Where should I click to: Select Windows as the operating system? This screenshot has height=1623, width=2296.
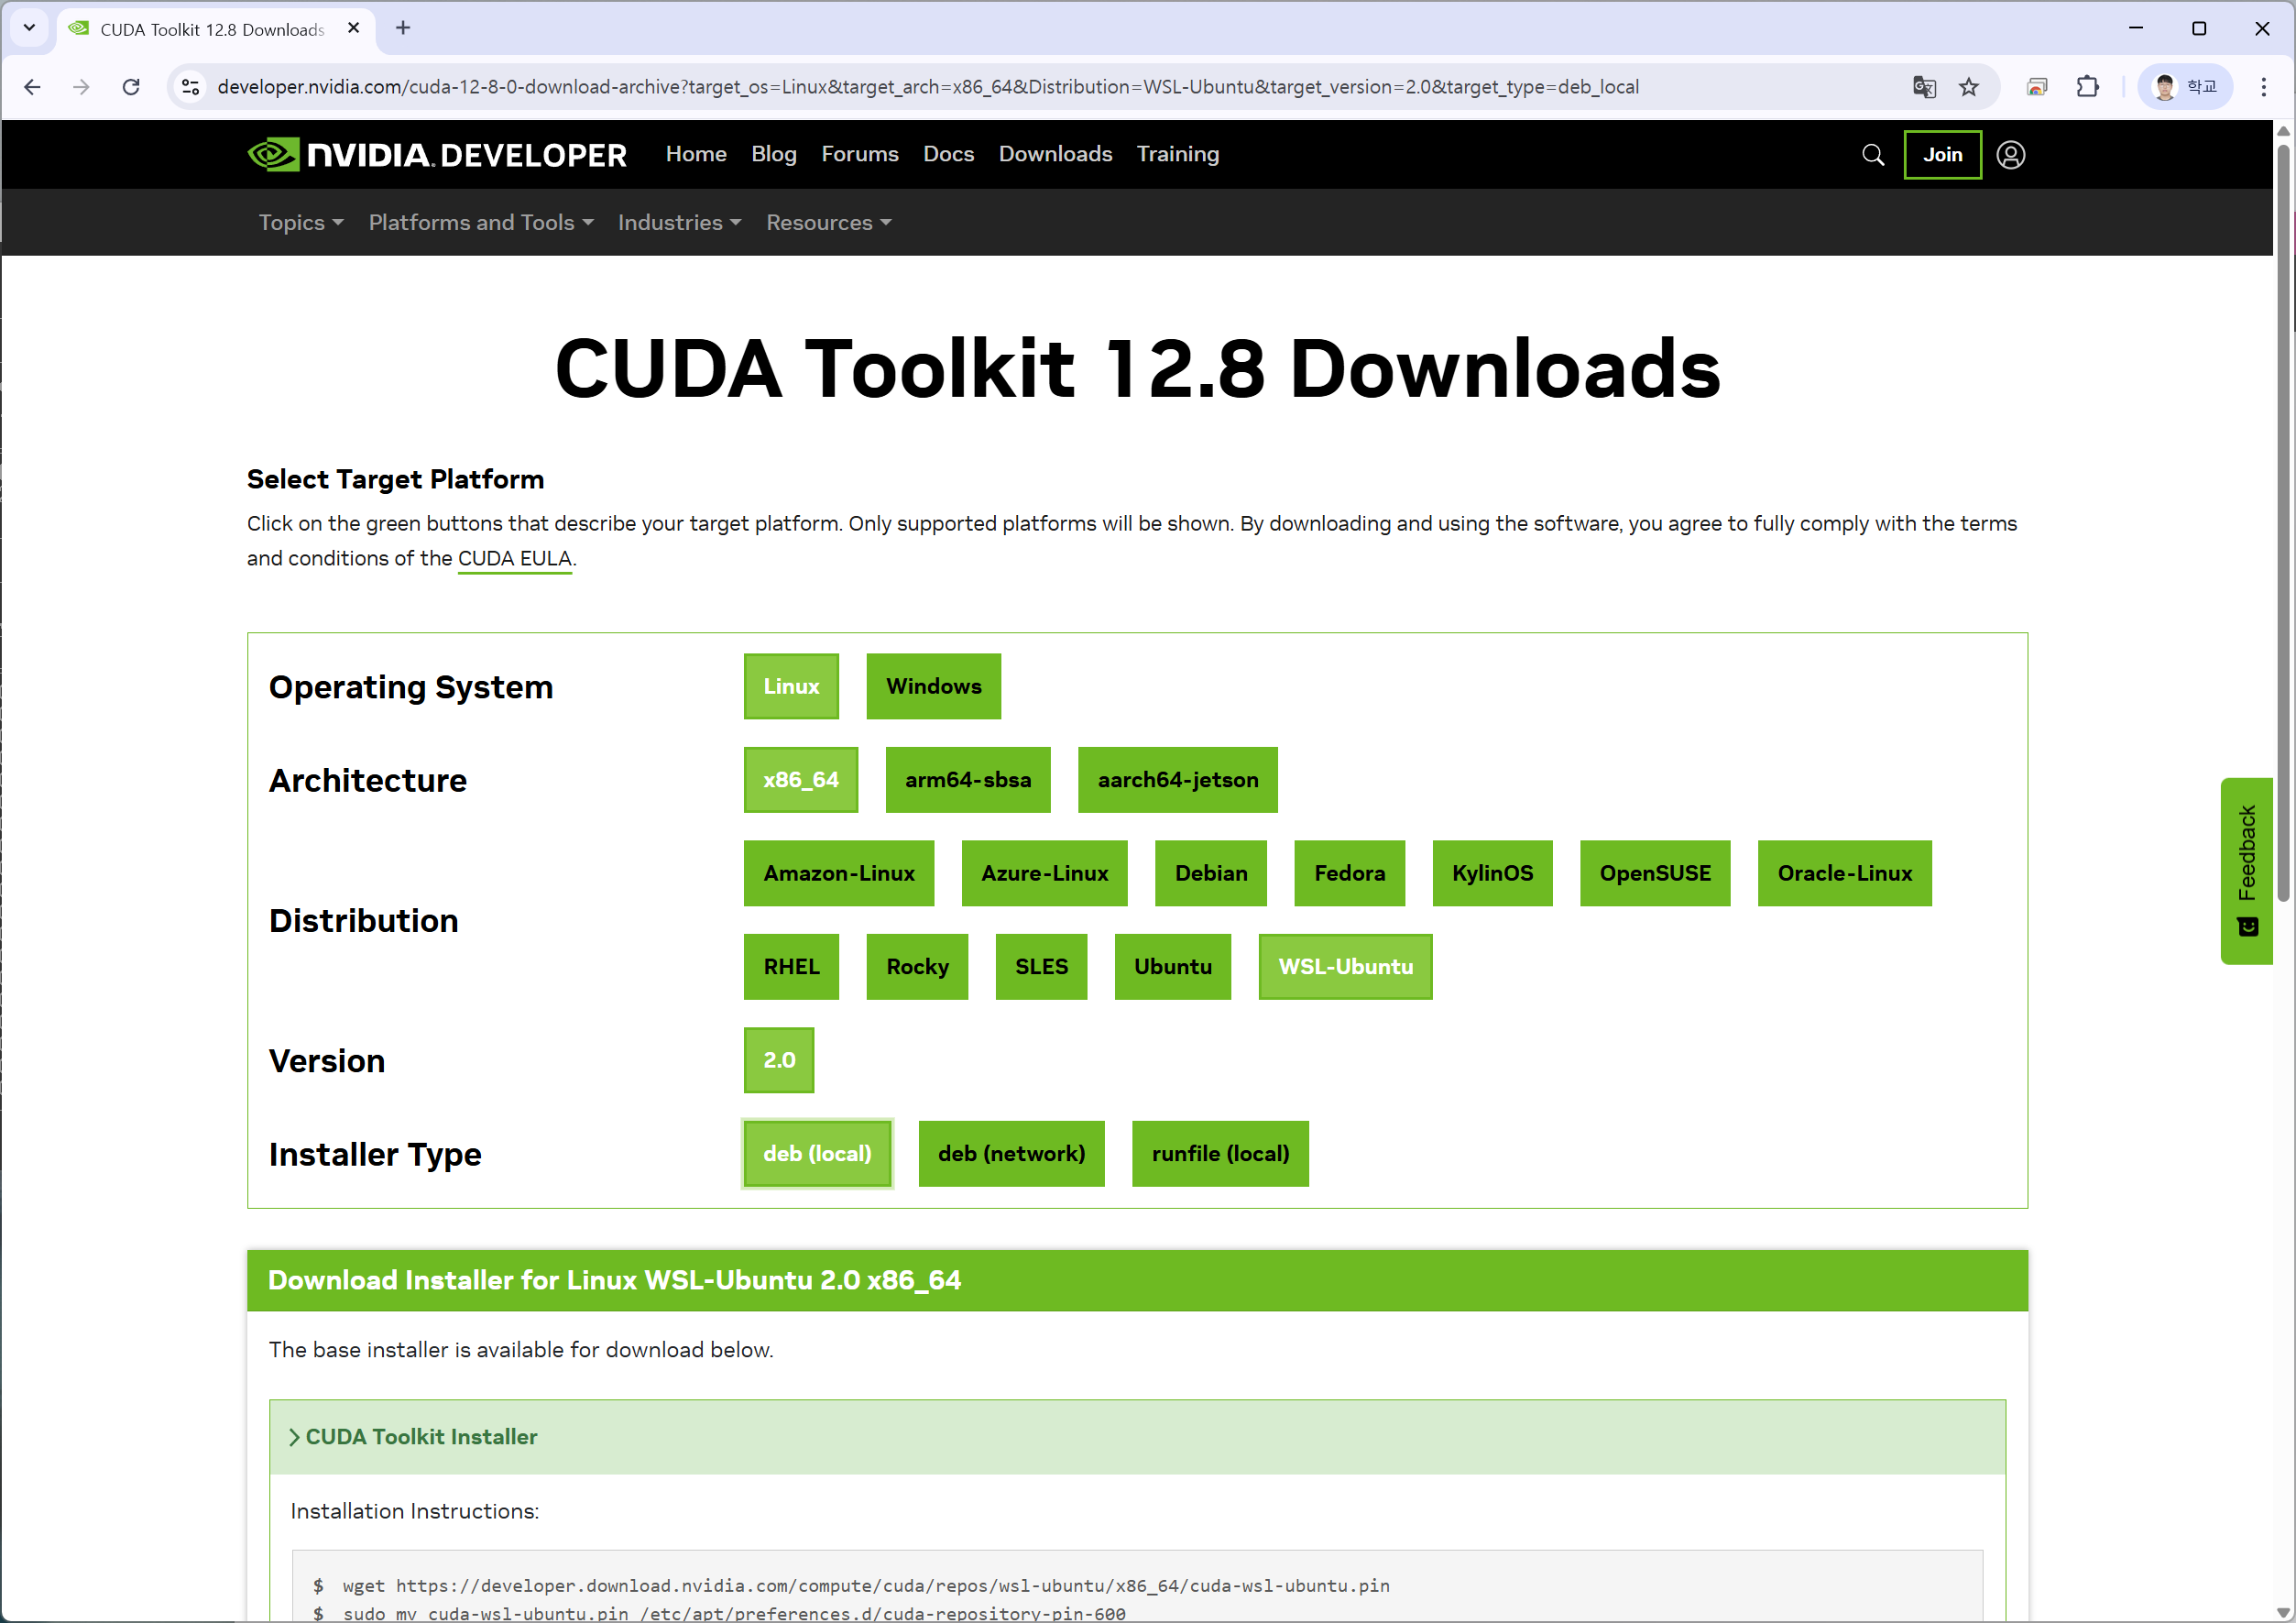[932, 686]
